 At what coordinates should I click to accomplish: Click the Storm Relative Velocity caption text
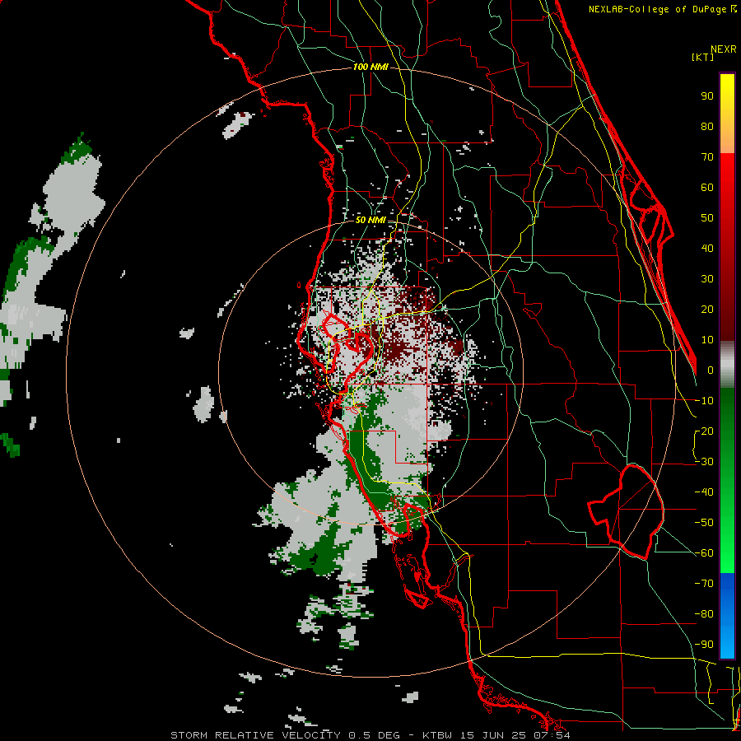point(370,735)
